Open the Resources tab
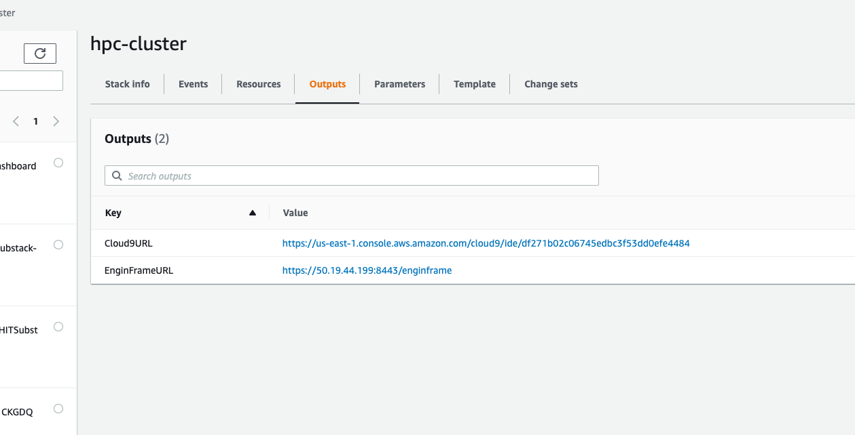 [259, 84]
